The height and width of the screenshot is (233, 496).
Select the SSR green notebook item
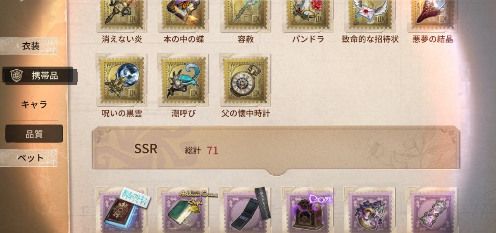pyautogui.click(x=183, y=210)
